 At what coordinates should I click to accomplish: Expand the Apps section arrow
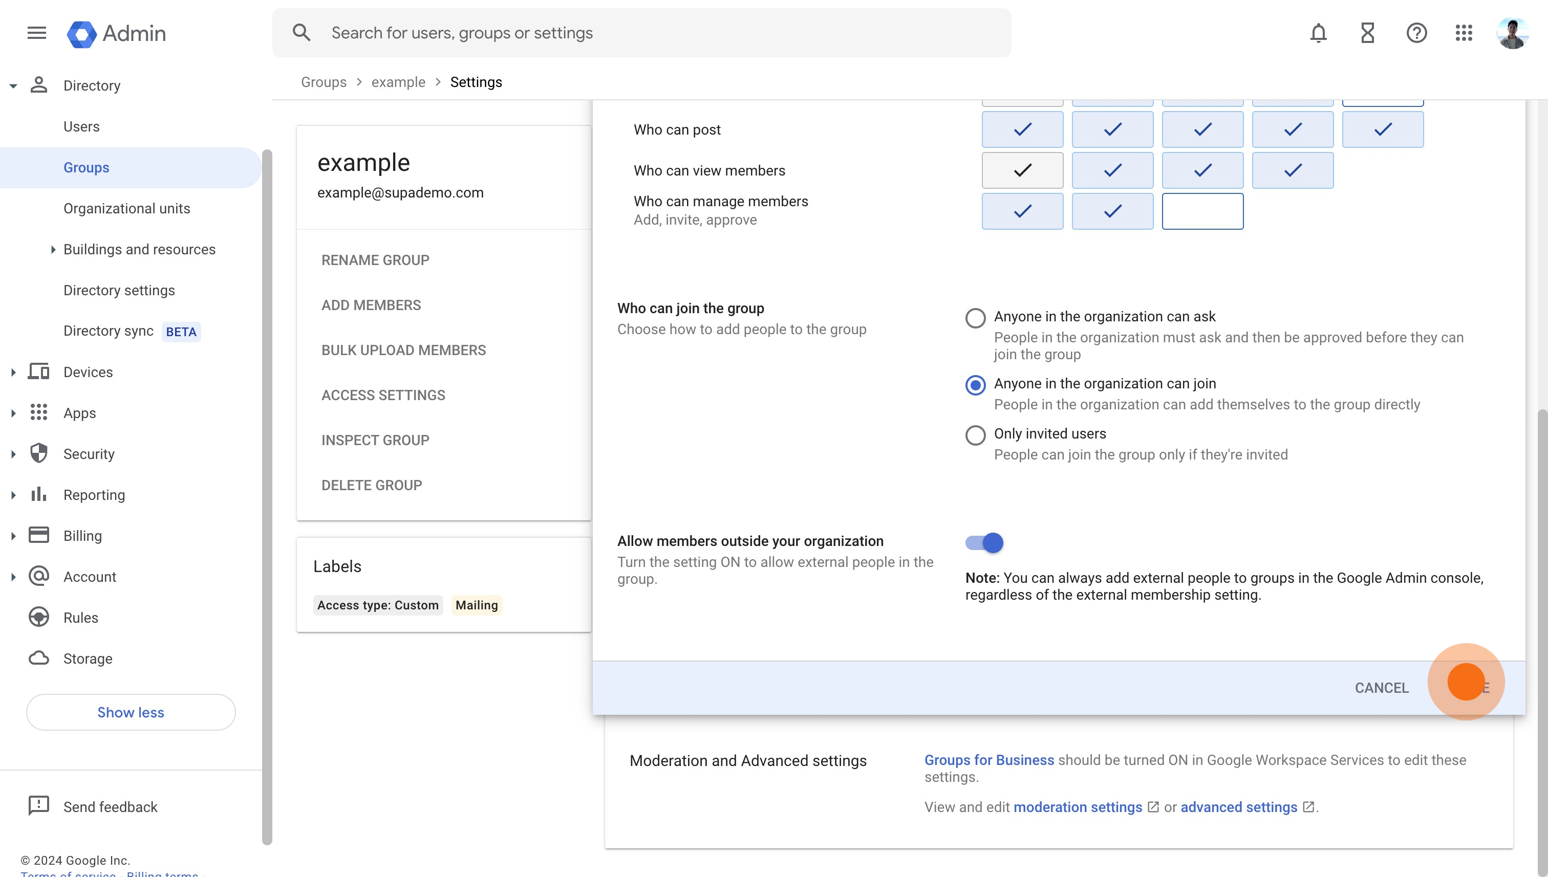[13, 413]
